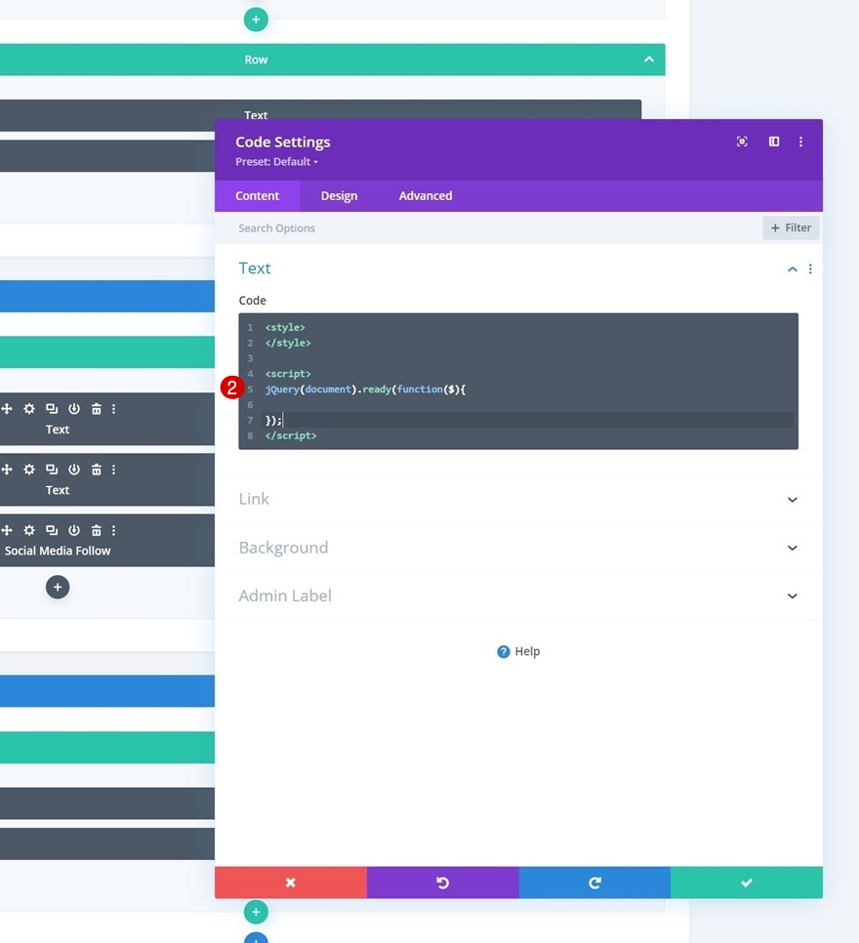
Task: Open Code Settings more options menu
Action: point(800,142)
